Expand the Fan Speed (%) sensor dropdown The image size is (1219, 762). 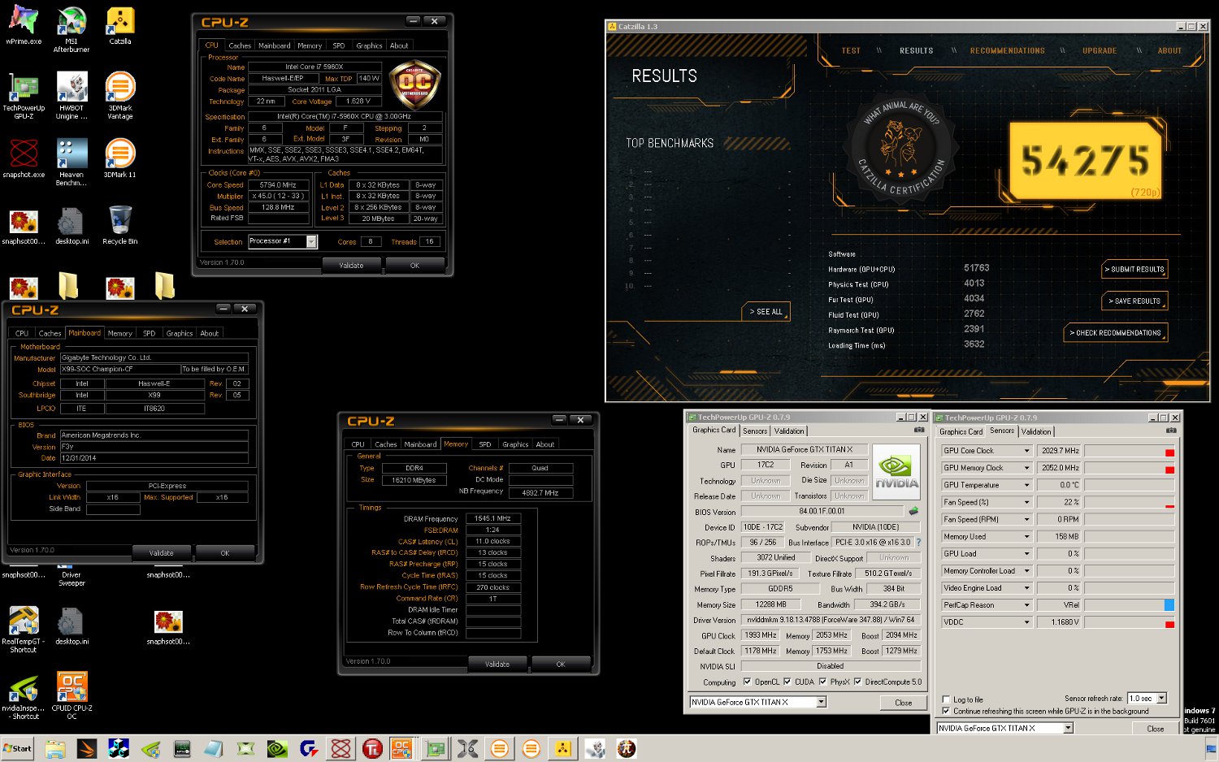coord(1026,502)
